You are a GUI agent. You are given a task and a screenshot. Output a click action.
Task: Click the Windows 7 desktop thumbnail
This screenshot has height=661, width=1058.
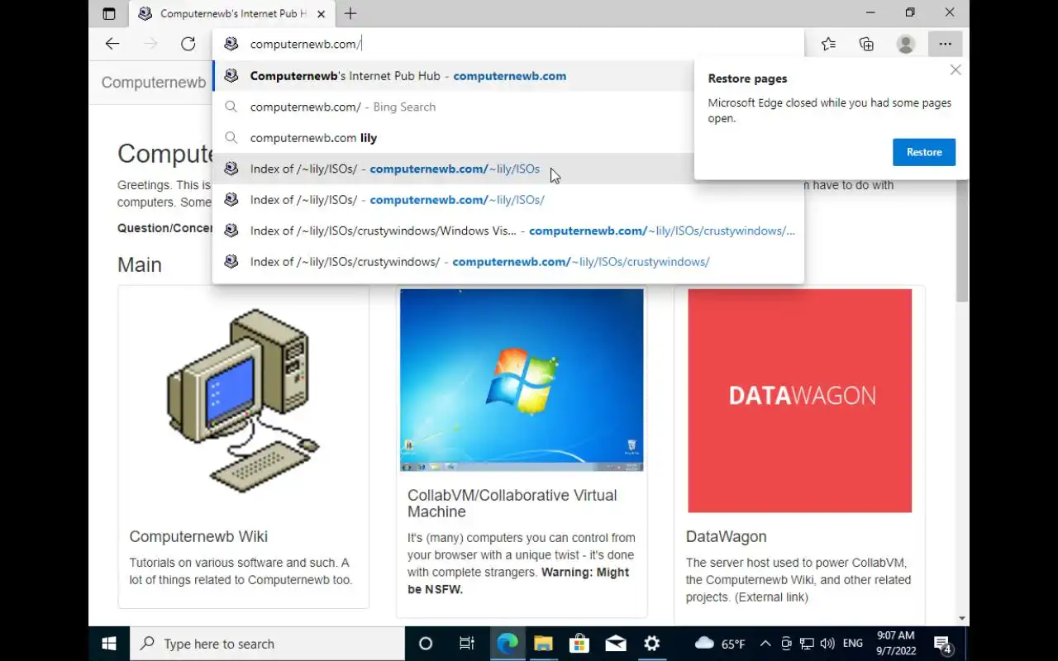click(522, 380)
